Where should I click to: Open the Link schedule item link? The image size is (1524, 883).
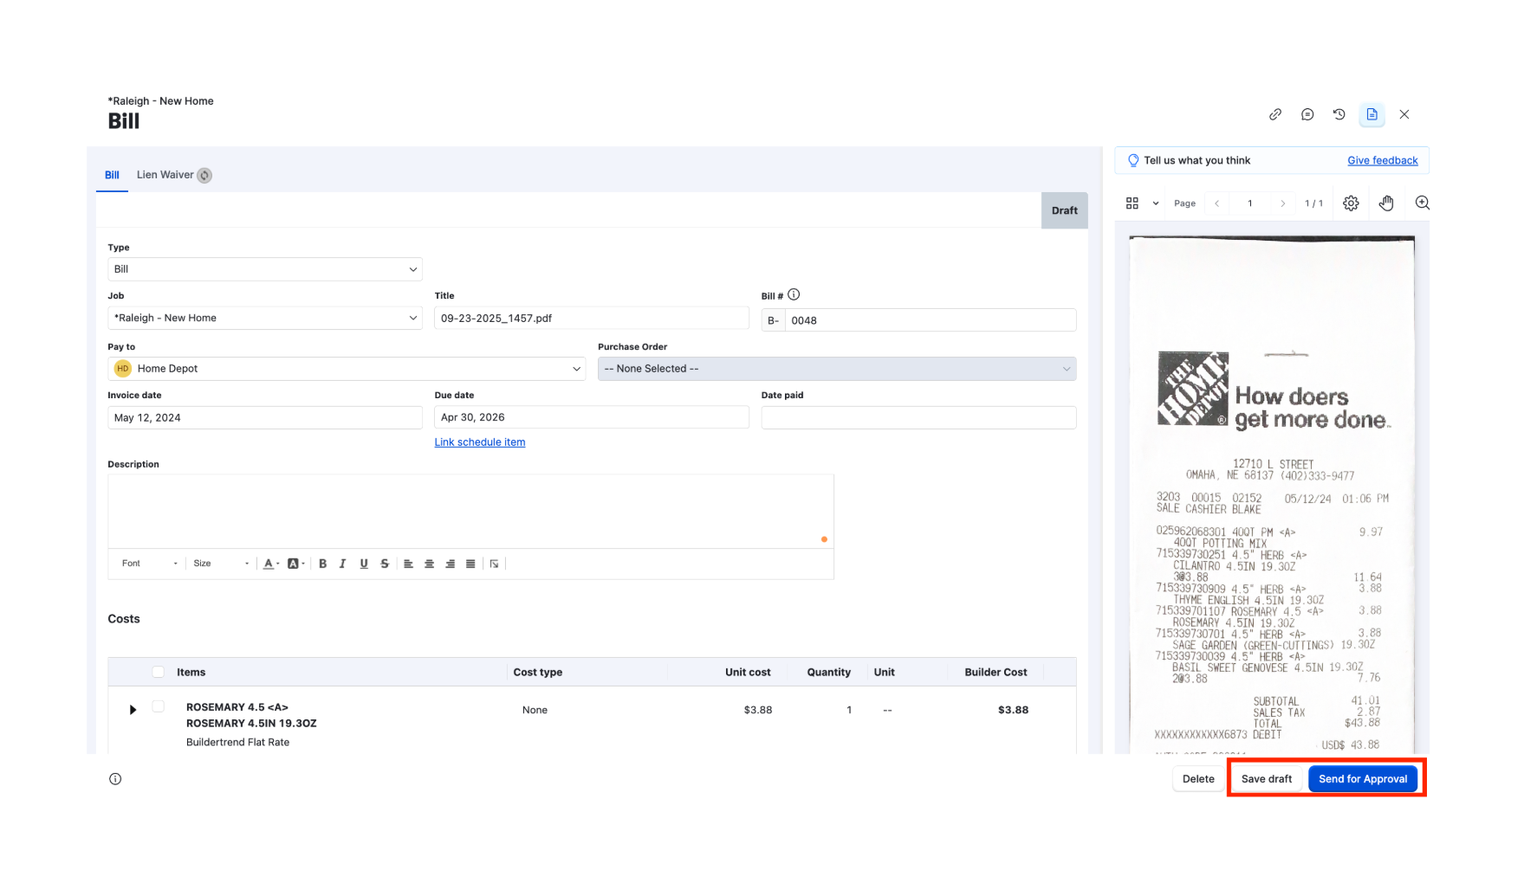click(480, 442)
